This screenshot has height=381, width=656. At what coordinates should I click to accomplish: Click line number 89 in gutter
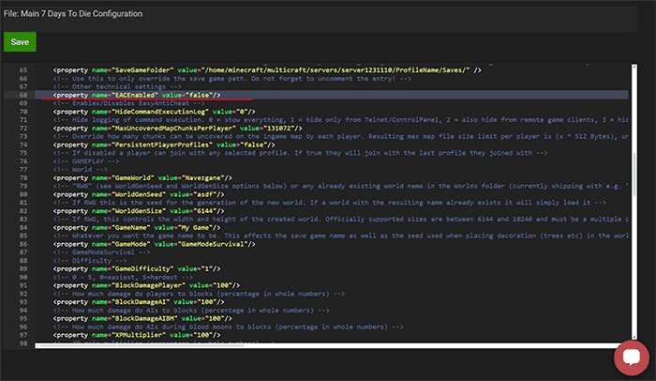(23, 269)
